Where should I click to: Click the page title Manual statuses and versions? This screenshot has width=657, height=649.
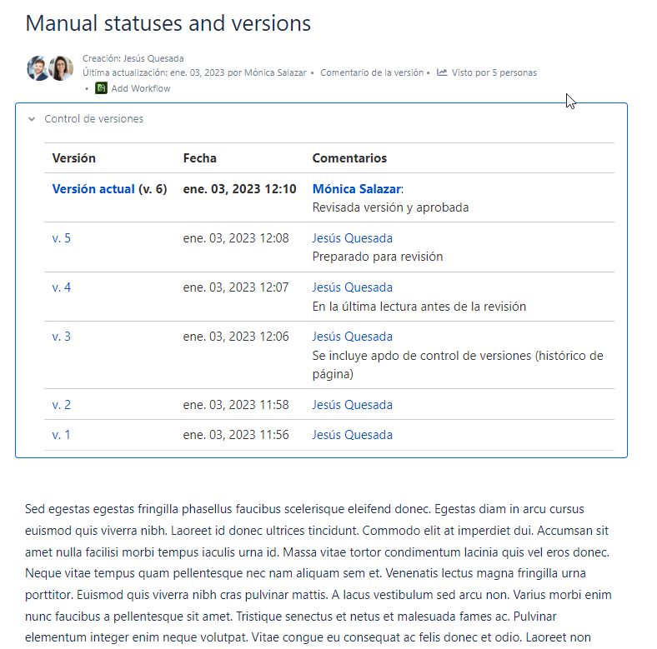click(168, 23)
